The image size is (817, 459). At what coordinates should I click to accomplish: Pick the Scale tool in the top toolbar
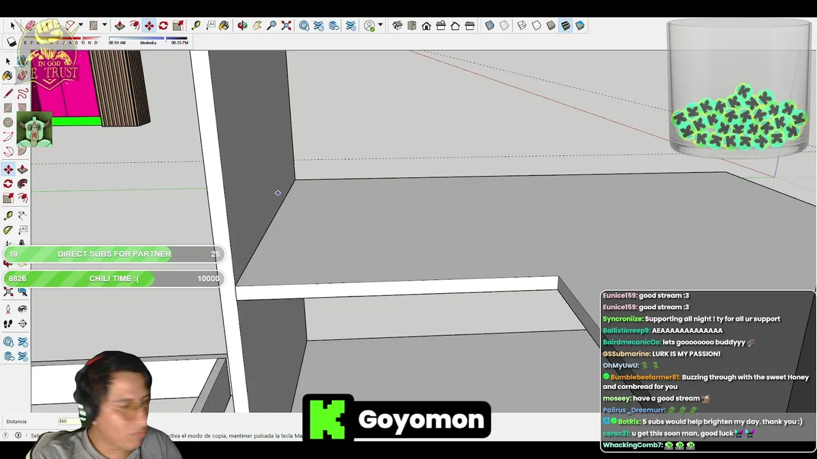[x=178, y=25]
